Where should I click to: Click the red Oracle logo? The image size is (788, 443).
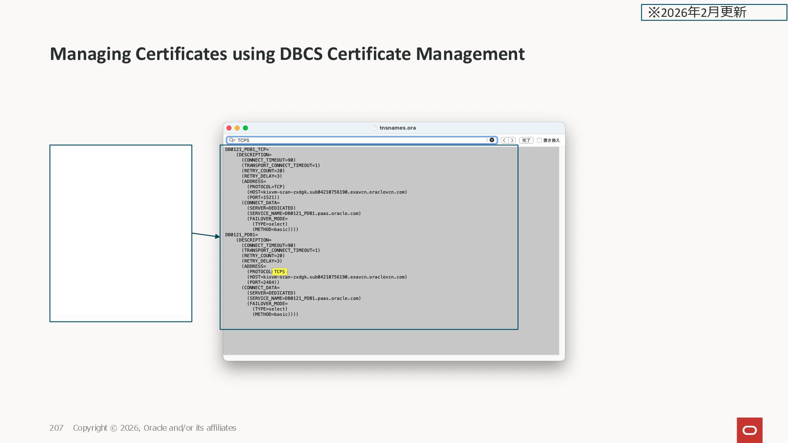point(749,430)
